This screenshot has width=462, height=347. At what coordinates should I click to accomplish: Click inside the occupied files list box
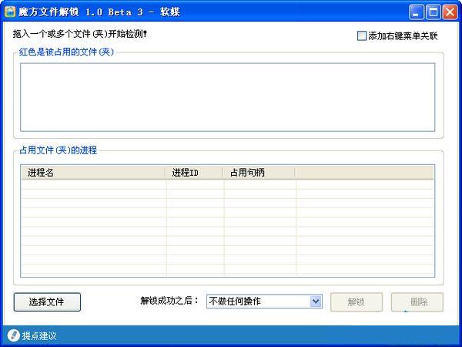pos(227,97)
